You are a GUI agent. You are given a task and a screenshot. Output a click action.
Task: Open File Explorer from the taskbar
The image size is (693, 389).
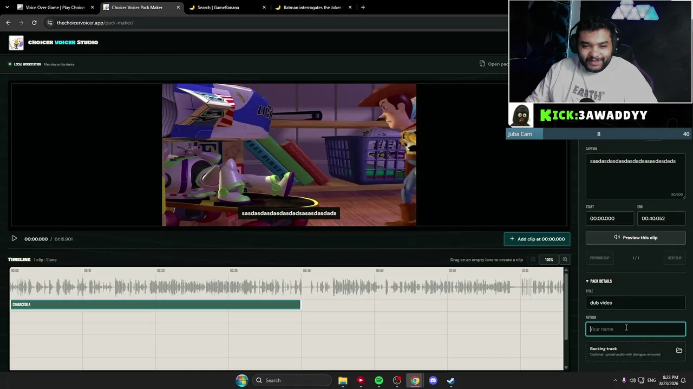pyautogui.click(x=343, y=380)
